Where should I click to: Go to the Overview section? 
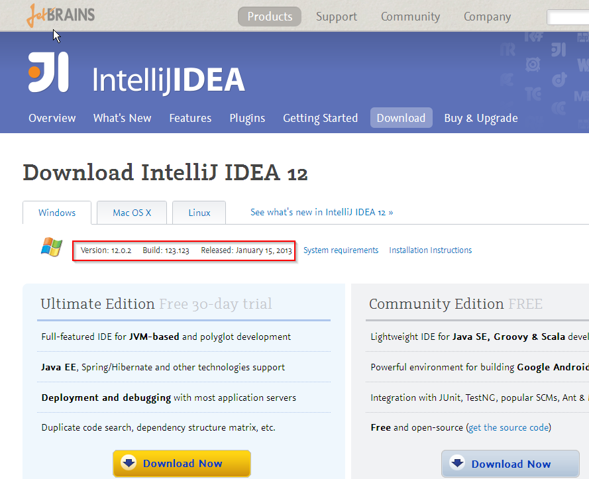(x=52, y=118)
